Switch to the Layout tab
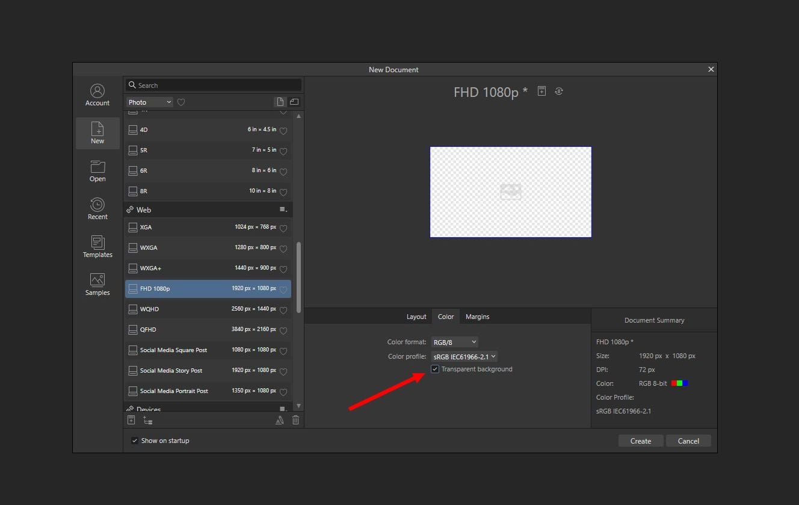 coord(416,317)
